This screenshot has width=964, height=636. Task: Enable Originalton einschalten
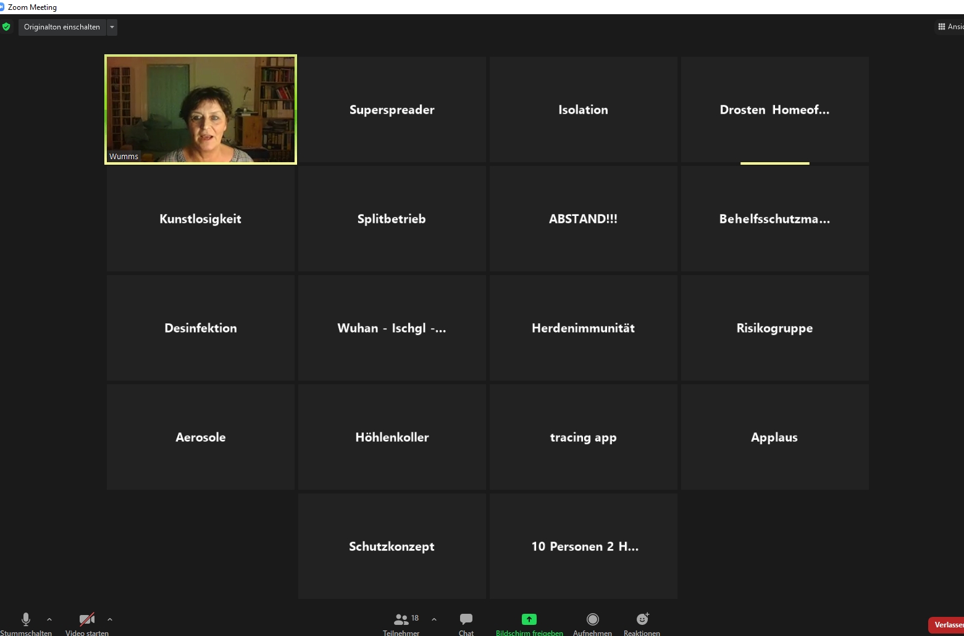tap(62, 27)
